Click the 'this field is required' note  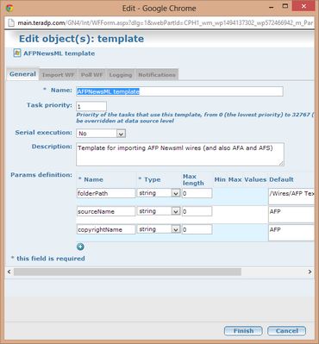pyautogui.click(x=48, y=259)
